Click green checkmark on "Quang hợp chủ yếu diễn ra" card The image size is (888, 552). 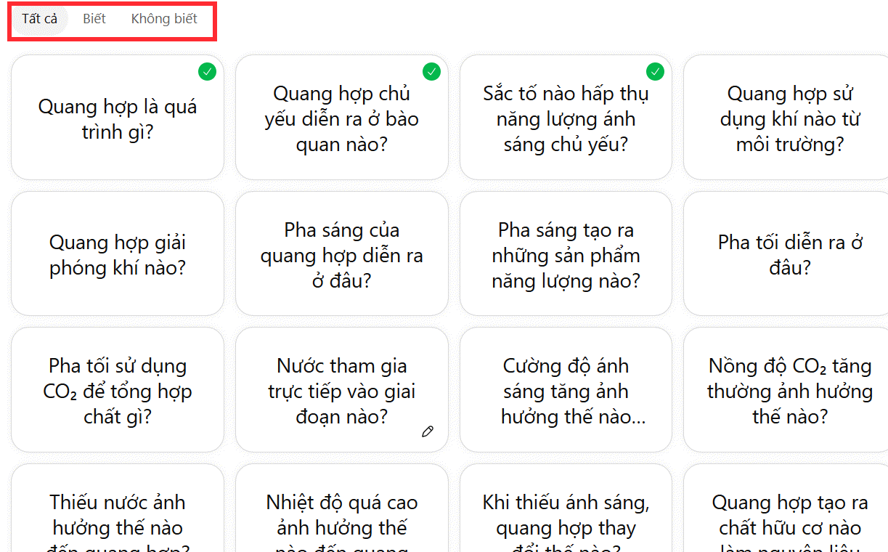pyautogui.click(x=431, y=71)
